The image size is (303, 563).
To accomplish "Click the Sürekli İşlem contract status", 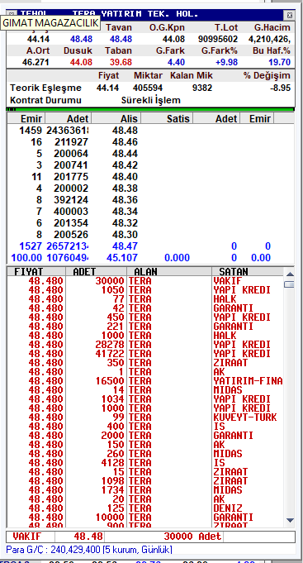I will [150, 100].
